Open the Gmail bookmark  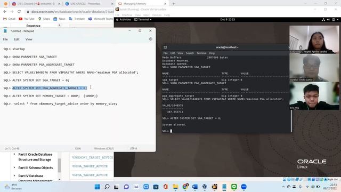click(x=10, y=19)
